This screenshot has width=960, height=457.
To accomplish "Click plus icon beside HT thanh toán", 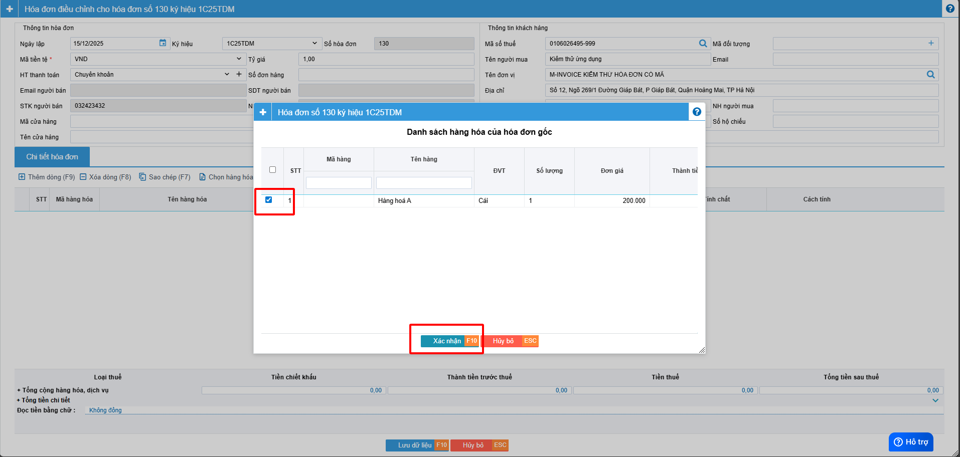I will (239, 74).
